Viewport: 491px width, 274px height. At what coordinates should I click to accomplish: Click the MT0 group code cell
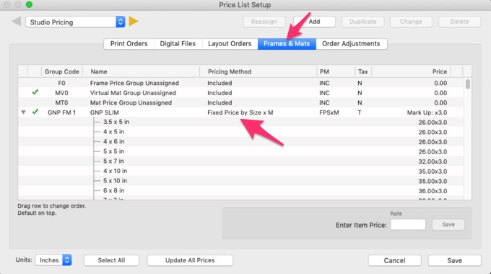click(61, 102)
